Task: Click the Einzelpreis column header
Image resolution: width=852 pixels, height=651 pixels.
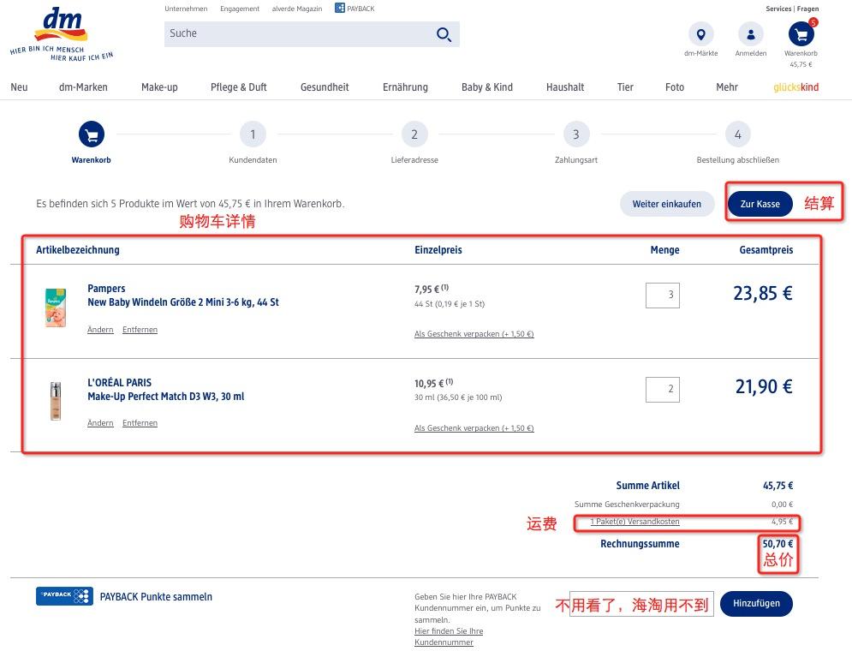Action: (438, 250)
